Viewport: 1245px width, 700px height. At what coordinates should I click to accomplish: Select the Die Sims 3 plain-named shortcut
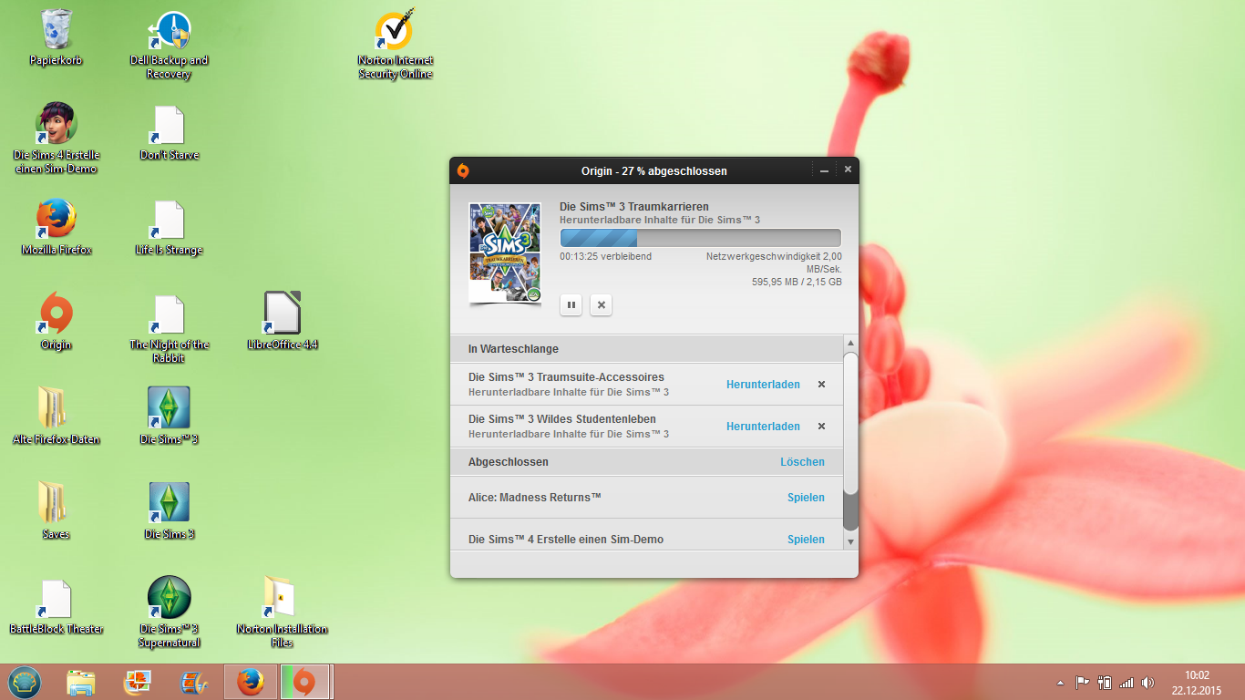[x=169, y=510]
